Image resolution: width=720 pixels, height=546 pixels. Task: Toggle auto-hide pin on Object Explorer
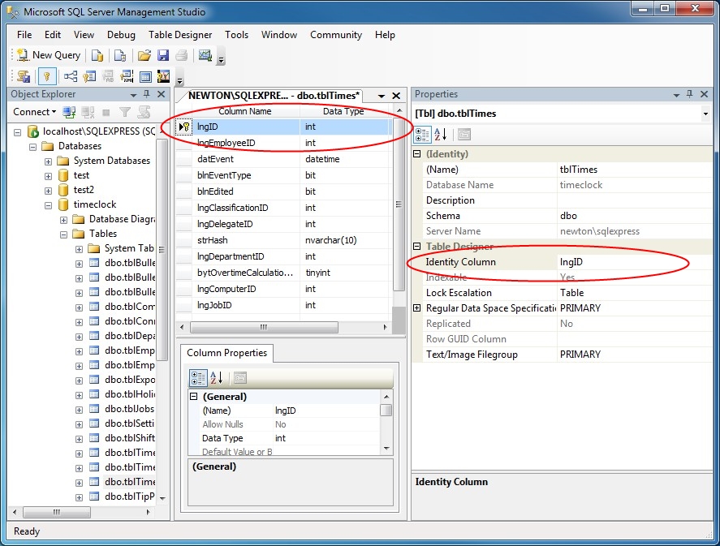click(147, 94)
